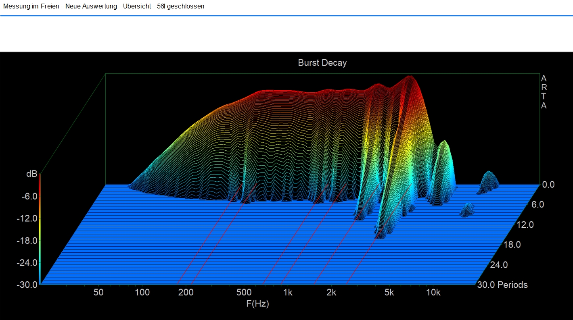Click the F(Hz) axis title

tap(257, 304)
